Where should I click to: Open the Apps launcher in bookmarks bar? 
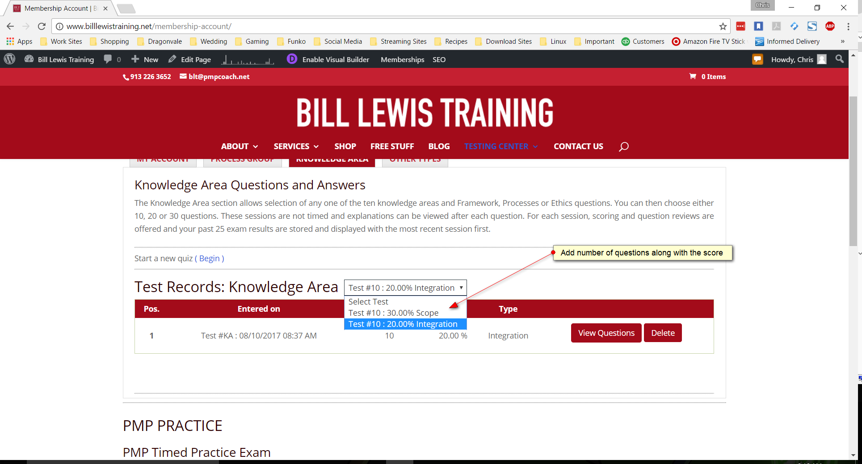click(19, 42)
